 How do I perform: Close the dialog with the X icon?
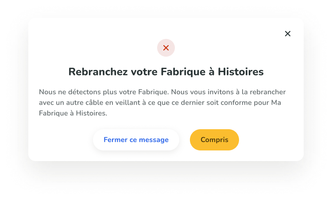point(288,34)
